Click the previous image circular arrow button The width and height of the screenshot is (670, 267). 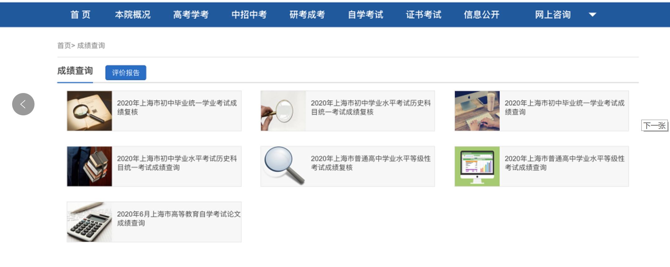click(23, 104)
